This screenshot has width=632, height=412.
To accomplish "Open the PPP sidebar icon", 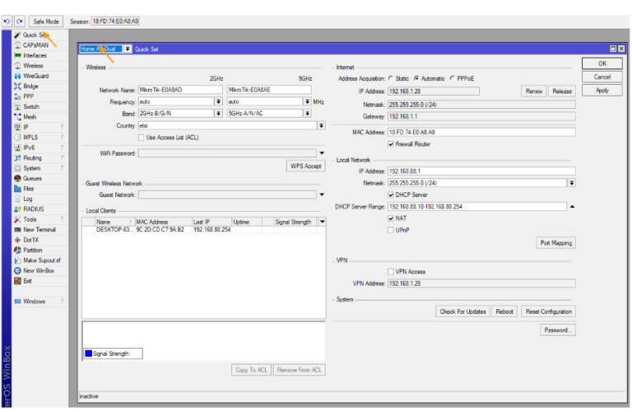I will [x=17, y=96].
